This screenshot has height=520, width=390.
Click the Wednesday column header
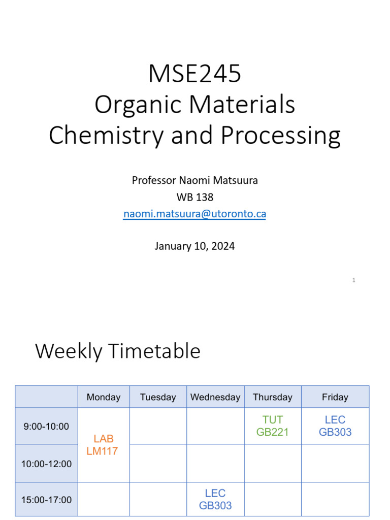pos(215,397)
